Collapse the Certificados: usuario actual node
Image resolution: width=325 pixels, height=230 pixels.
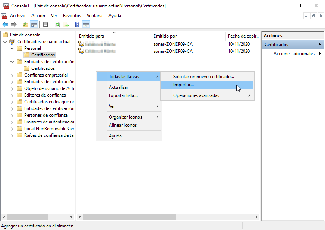coord(5,42)
